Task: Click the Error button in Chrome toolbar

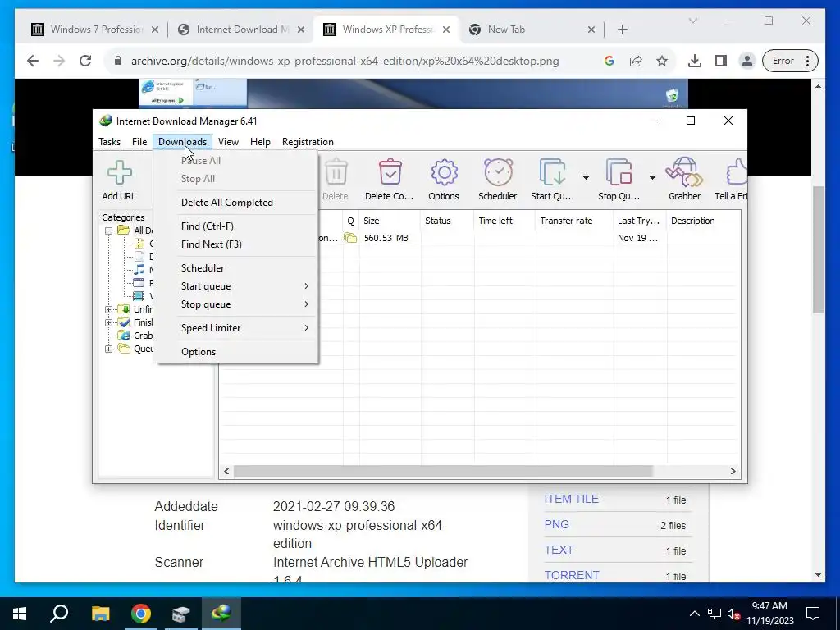Action: tap(790, 61)
